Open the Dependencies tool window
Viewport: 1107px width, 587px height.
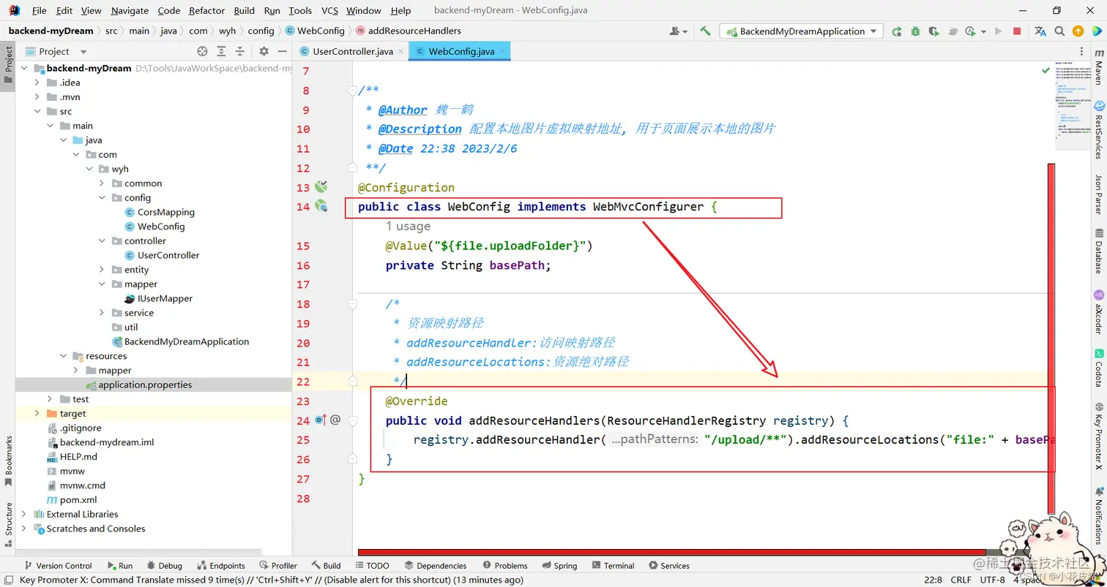click(x=435, y=565)
